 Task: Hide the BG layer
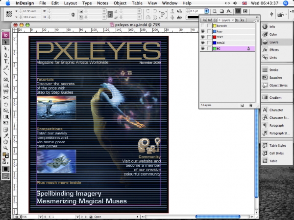pos(203,48)
